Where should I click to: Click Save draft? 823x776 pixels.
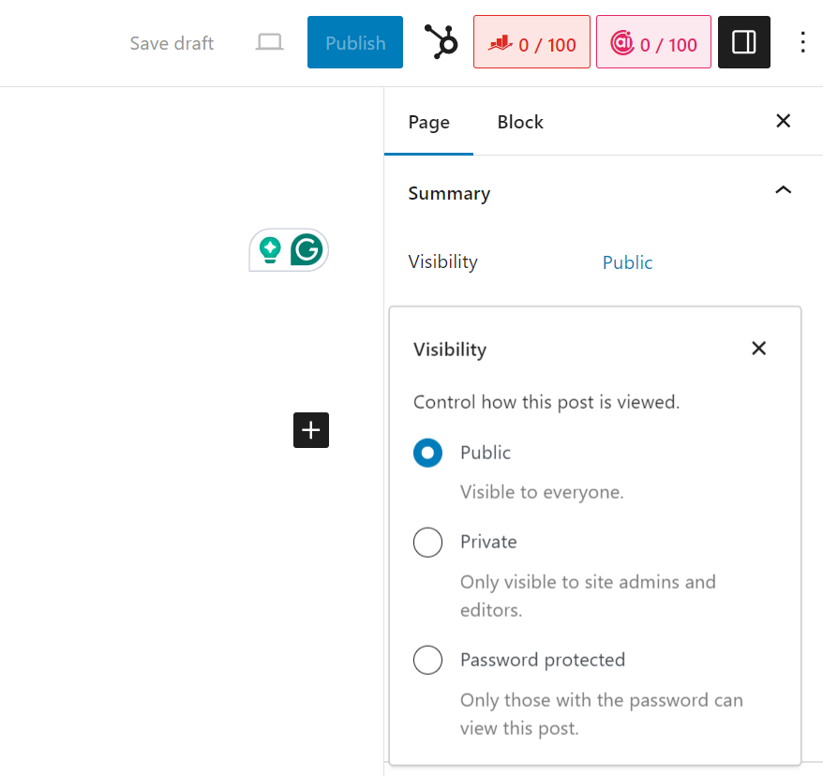172,43
